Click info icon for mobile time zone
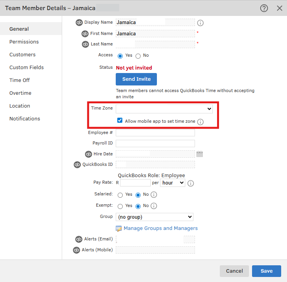The width and height of the screenshot is (287, 282). click(200, 122)
